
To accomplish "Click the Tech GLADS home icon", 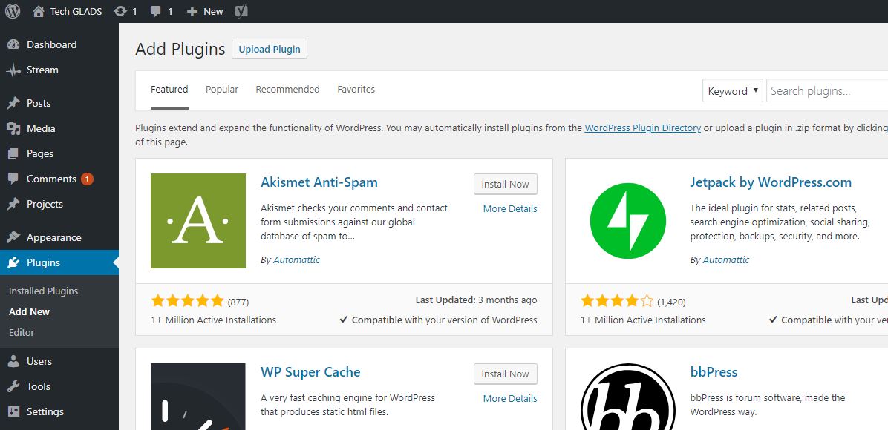I will point(39,11).
